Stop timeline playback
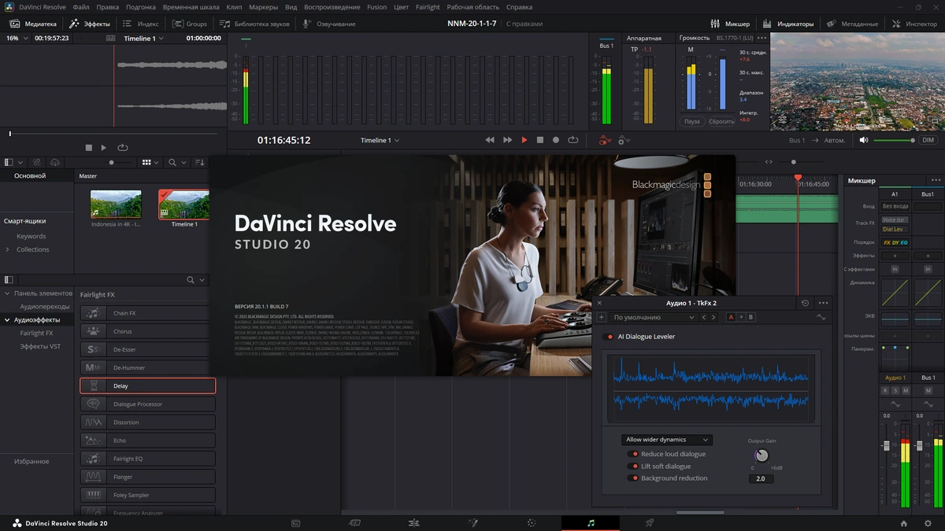This screenshot has width=945, height=531. (x=540, y=140)
